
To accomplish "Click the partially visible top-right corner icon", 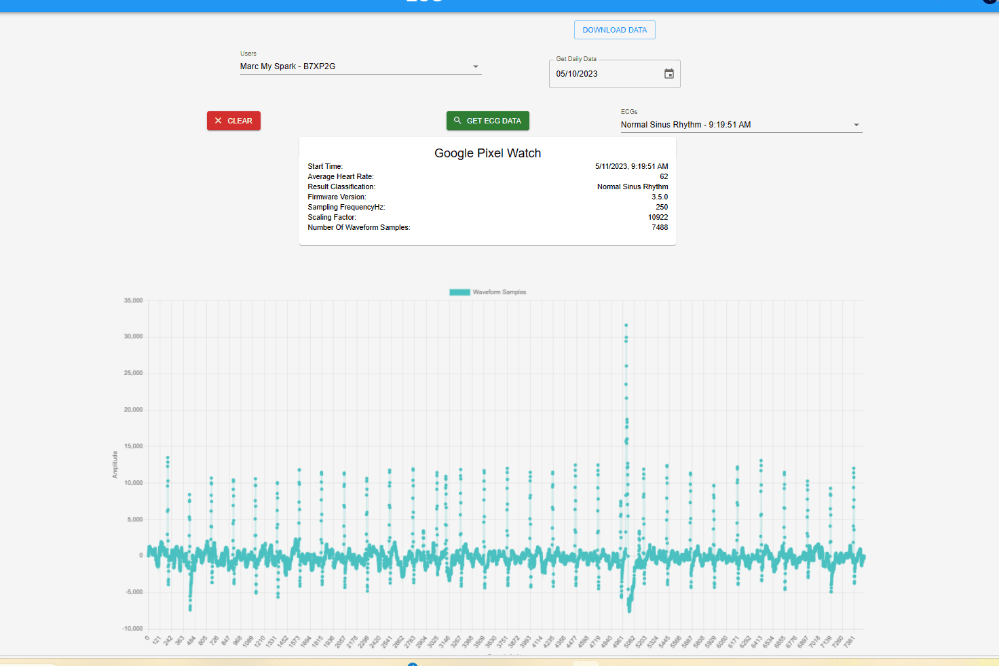I will (990, 2).
